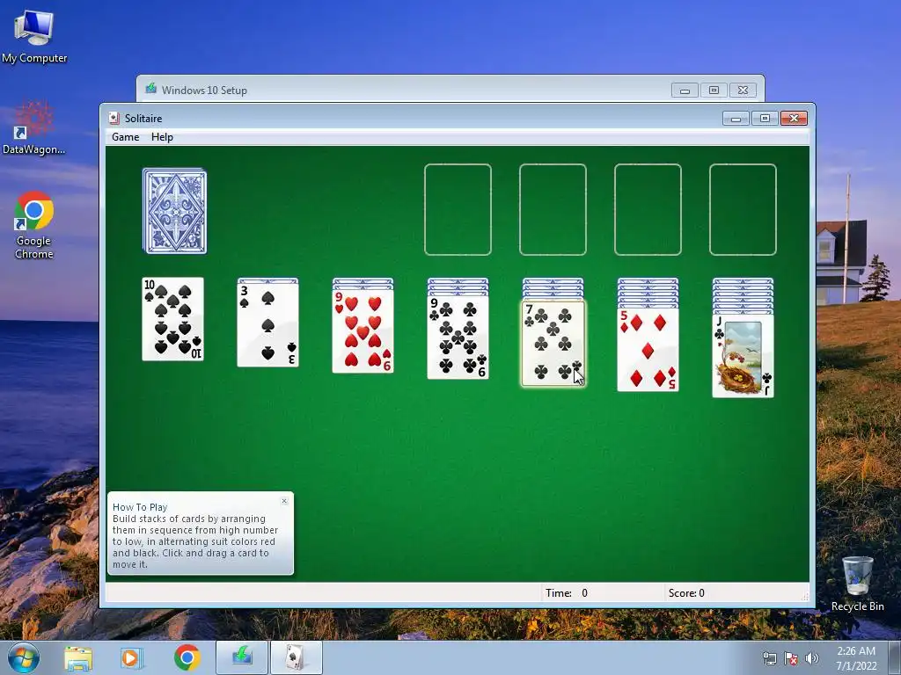This screenshot has height=675, width=901.
Task: Maximize the Solitaire window
Action: point(765,119)
